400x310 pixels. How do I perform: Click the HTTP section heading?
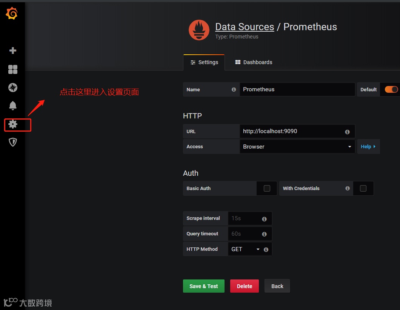pos(192,116)
